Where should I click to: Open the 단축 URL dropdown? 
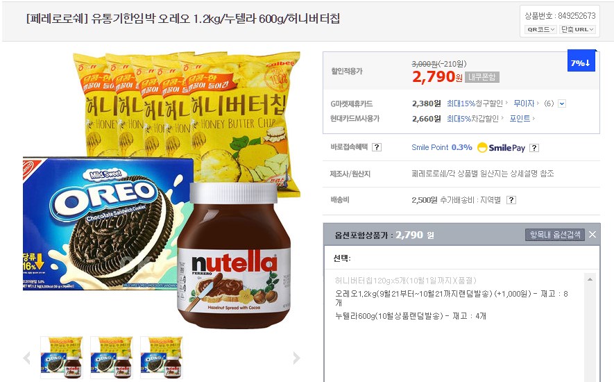coord(577,29)
